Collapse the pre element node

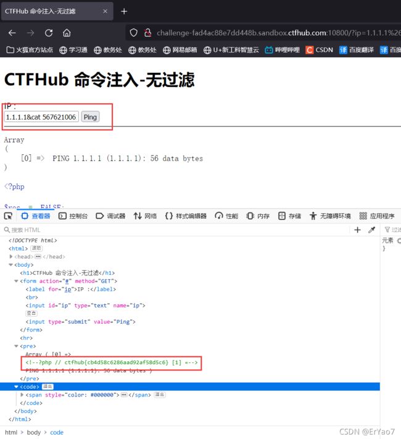click(16, 346)
